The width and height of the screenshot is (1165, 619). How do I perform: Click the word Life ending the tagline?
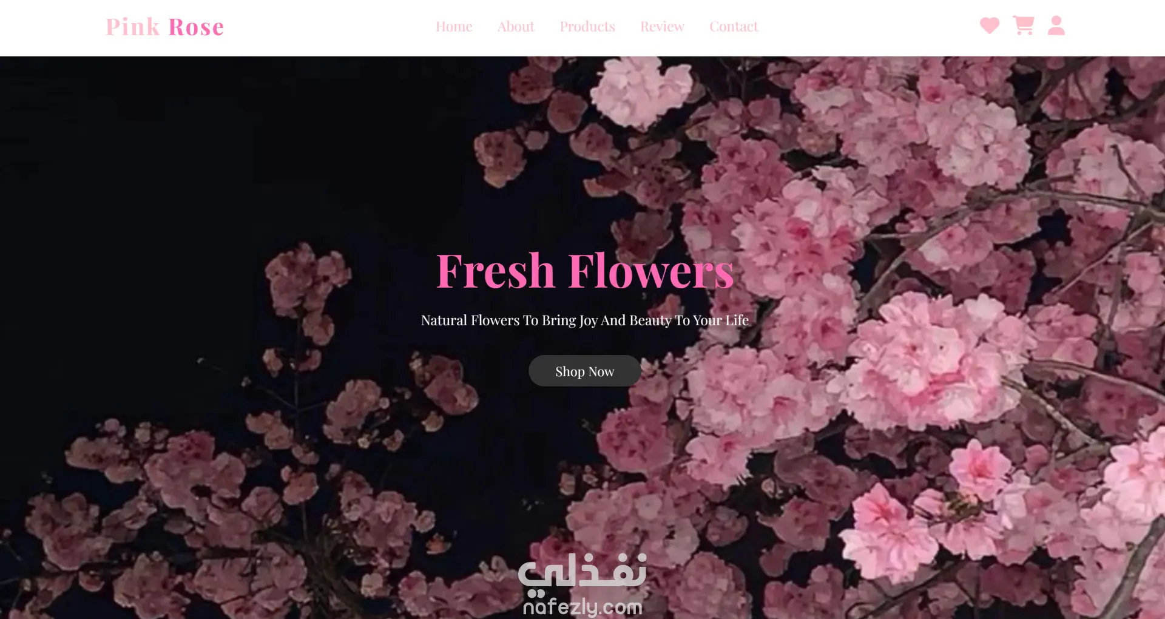pyautogui.click(x=737, y=320)
